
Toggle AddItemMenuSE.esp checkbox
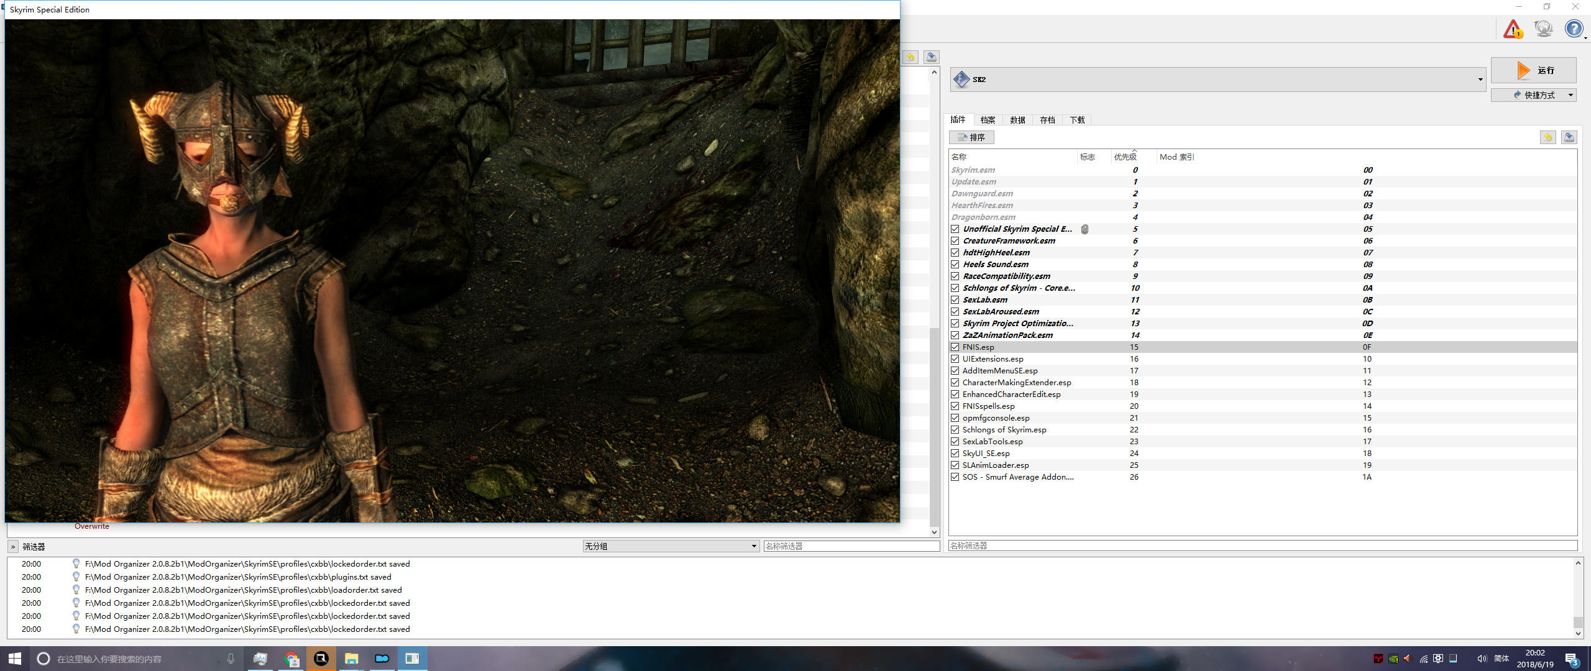coord(955,371)
